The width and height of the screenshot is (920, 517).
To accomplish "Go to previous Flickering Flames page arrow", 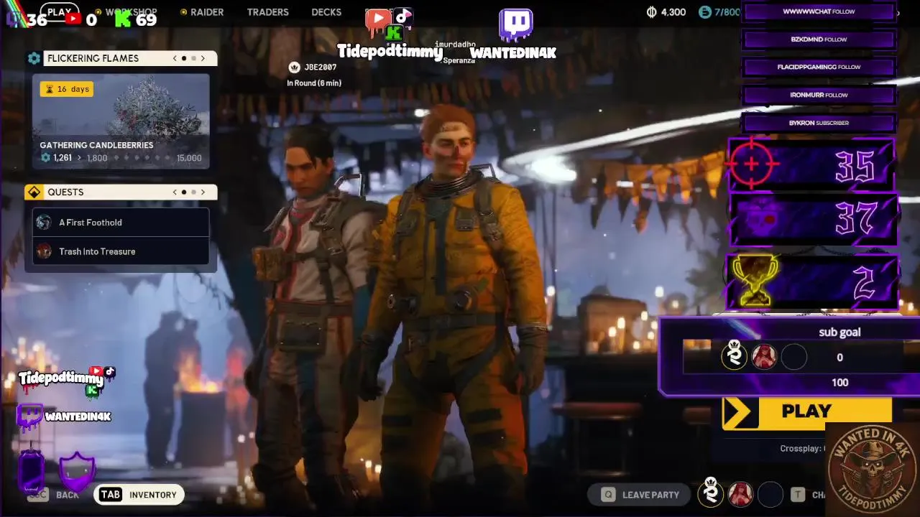I will [x=175, y=58].
